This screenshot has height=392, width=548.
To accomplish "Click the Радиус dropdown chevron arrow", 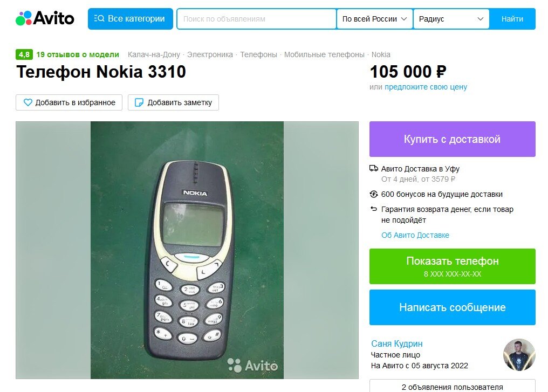I will tap(481, 19).
